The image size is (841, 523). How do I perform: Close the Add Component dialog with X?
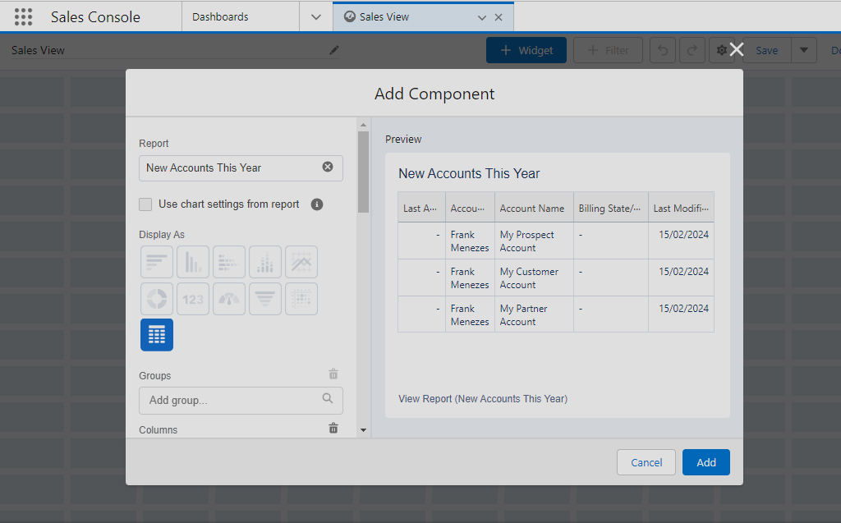pyautogui.click(x=737, y=49)
